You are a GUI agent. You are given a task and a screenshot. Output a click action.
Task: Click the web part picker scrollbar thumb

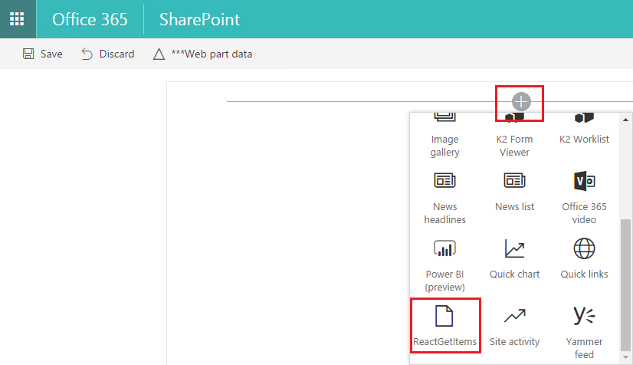625,285
